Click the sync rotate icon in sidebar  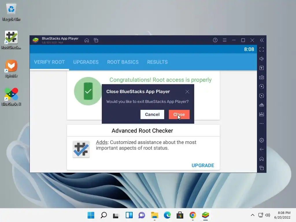coord(261,96)
